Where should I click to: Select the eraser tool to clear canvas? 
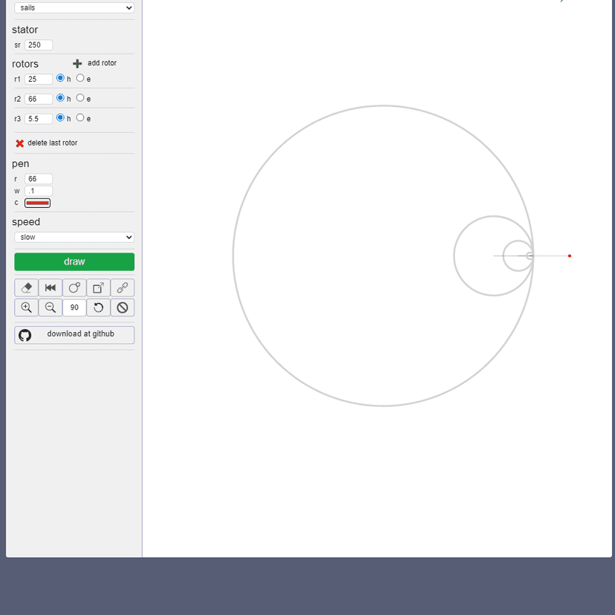point(26,287)
